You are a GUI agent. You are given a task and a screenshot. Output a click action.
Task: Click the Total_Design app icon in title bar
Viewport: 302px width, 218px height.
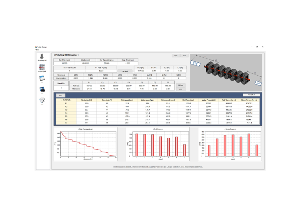[x=36, y=47]
